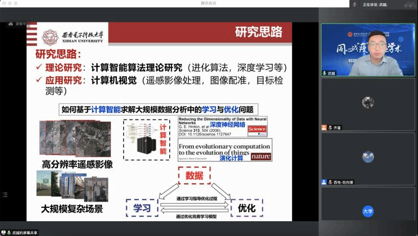Click the microphone icon beside 武越 in video tile
The height and width of the screenshot is (236, 418).
pos(324,73)
